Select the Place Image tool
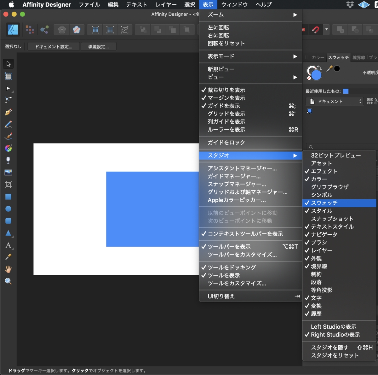The width and height of the screenshot is (378, 375). (9, 173)
